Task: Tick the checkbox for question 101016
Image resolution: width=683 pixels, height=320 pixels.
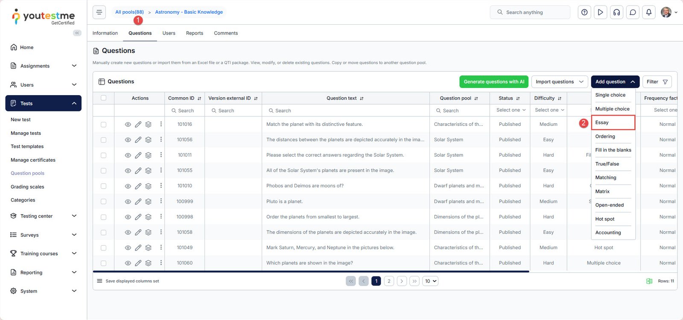Action: pos(103,125)
